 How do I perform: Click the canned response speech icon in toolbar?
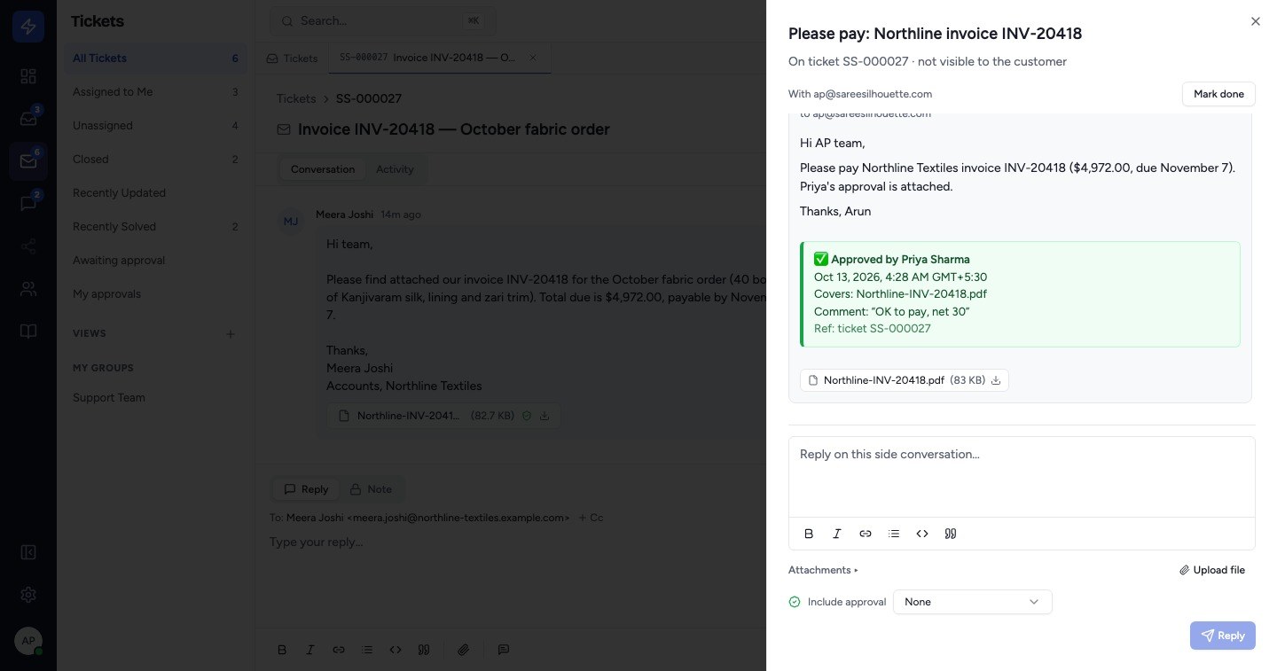504,650
